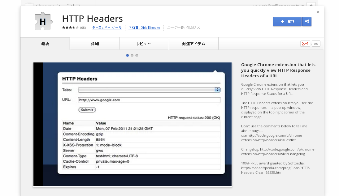This screenshot has height=196, width=339.
Task: Click the star rating below the extension title
Action: pyautogui.click(x=70, y=28)
